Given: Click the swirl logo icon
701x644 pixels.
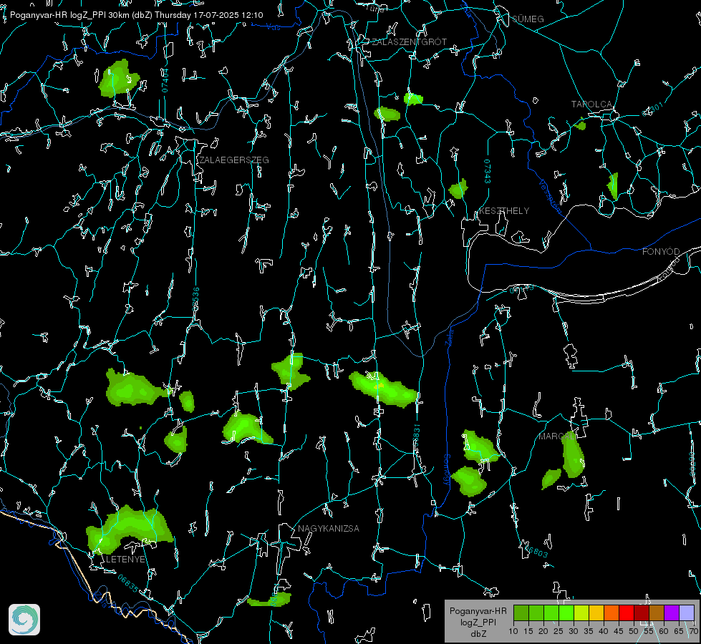Looking at the screenshot, I should point(24,620).
